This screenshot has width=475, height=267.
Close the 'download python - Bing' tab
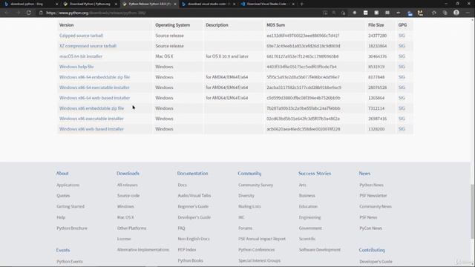(56, 4)
